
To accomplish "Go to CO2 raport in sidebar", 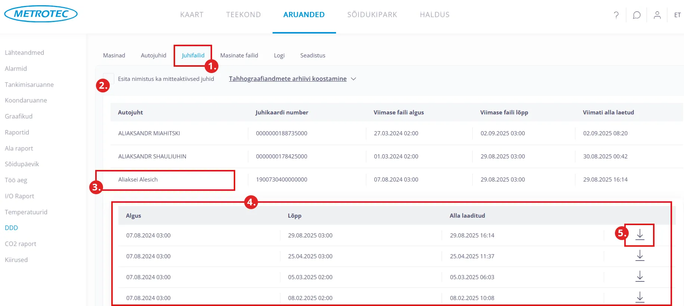I will tap(21, 244).
